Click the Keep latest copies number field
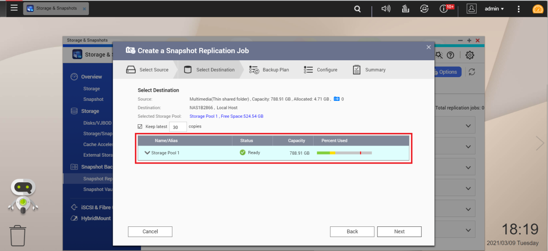This screenshot has height=251, width=548. coord(178,127)
